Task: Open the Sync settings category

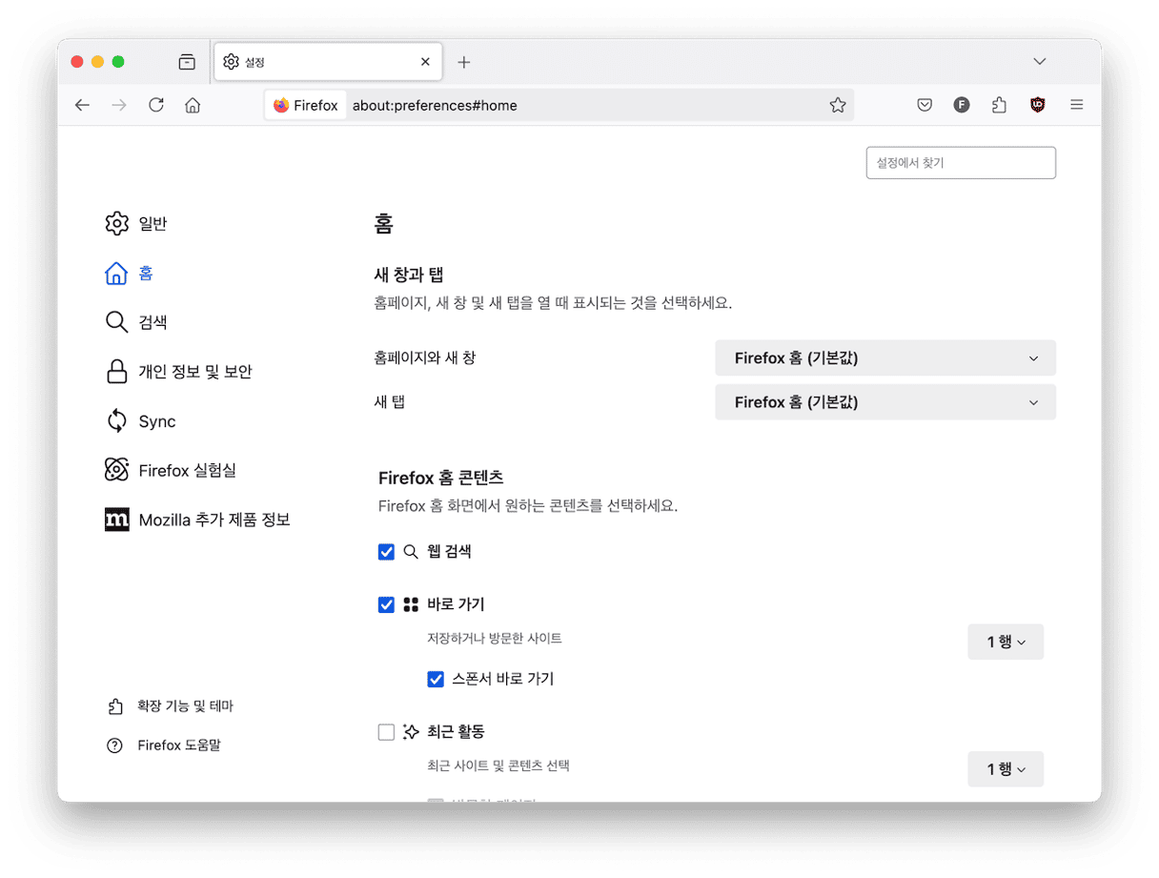Action: (140, 421)
